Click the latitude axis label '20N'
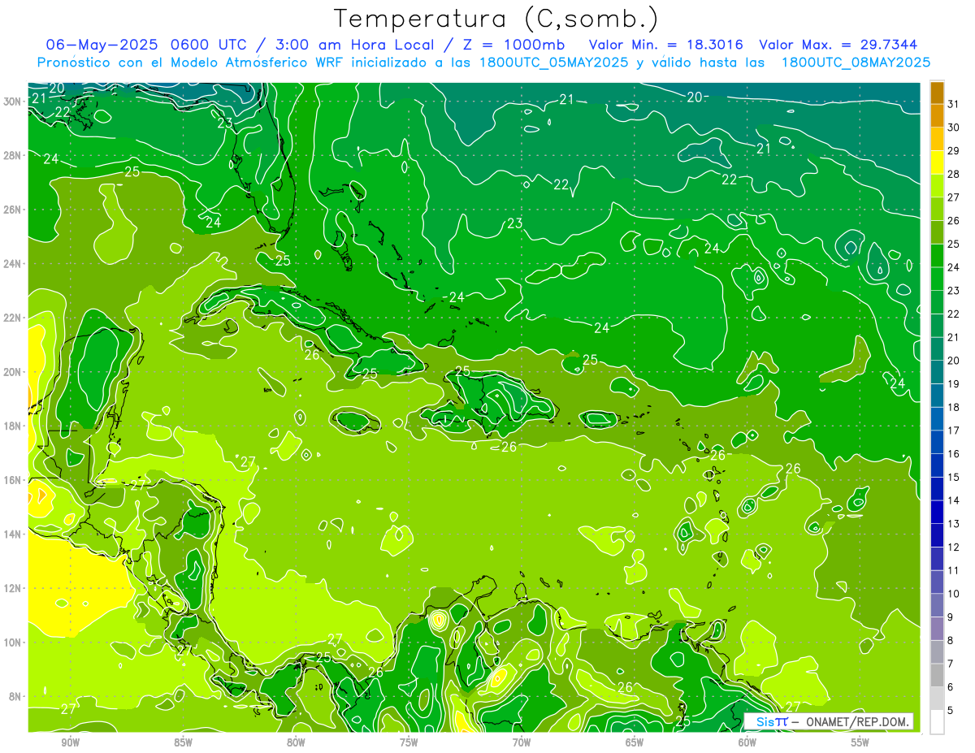Screen dimensions: 975x753 (11, 372)
